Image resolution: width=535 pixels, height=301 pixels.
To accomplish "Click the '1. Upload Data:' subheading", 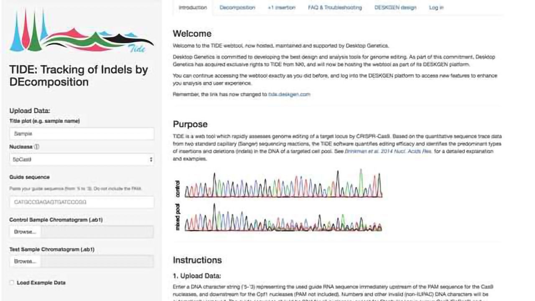I will pyautogui.click(x=197, y=276).
